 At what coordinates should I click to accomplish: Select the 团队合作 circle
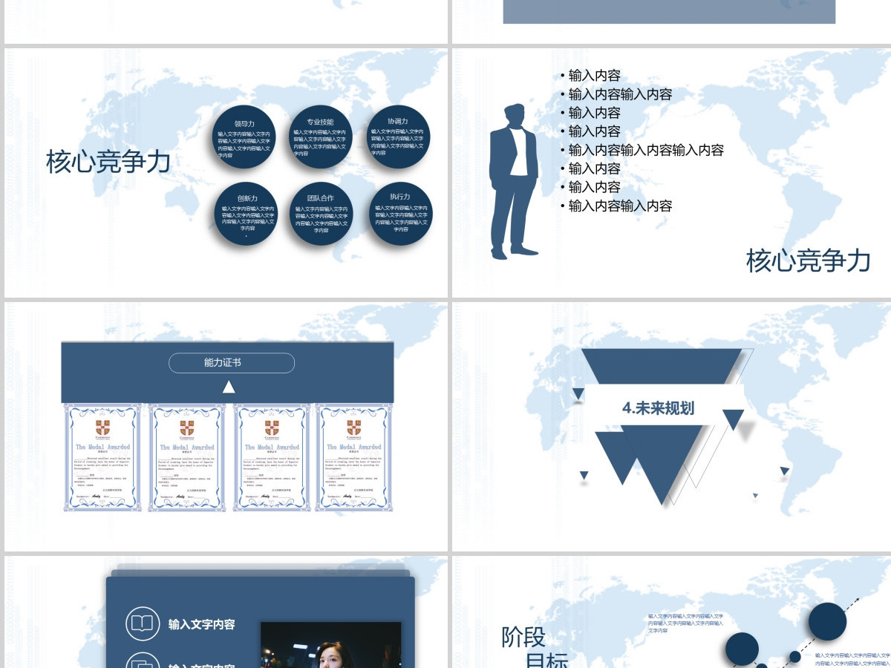[321, 215]
